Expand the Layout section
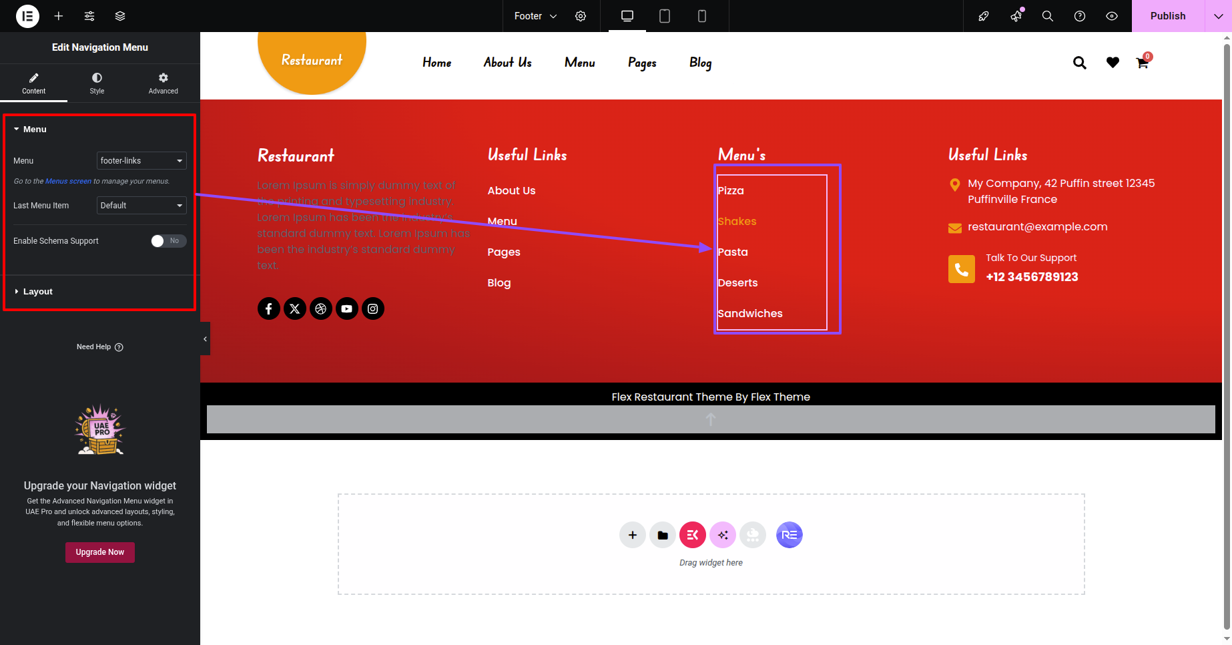This screenshot has height=645, width=1232. (x=38, y=292)
